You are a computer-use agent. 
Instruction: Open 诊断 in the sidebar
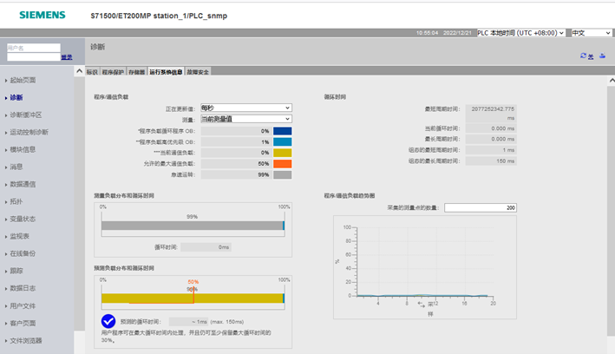coord(16,97)
